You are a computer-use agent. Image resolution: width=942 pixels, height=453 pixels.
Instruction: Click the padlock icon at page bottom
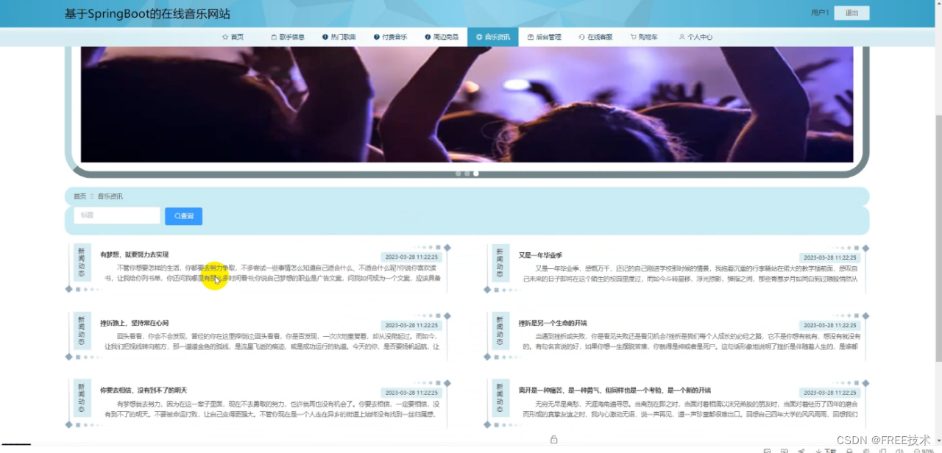[553, 439]
